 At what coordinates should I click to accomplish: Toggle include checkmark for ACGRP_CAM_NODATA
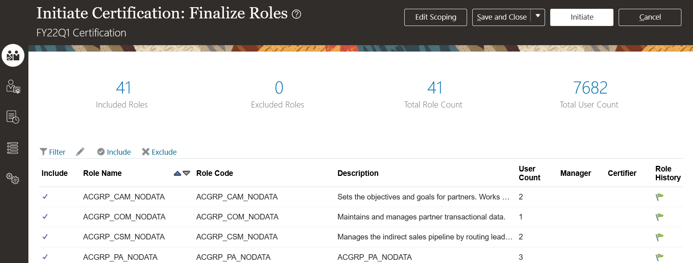coord(45,197)
